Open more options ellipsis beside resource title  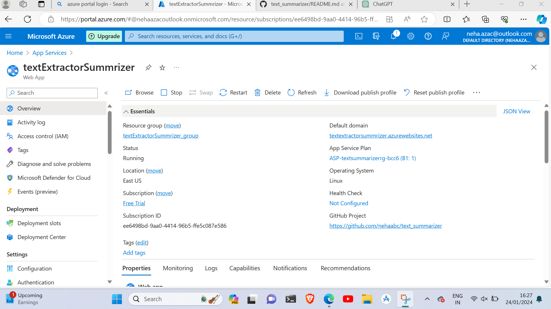[176, 68]
